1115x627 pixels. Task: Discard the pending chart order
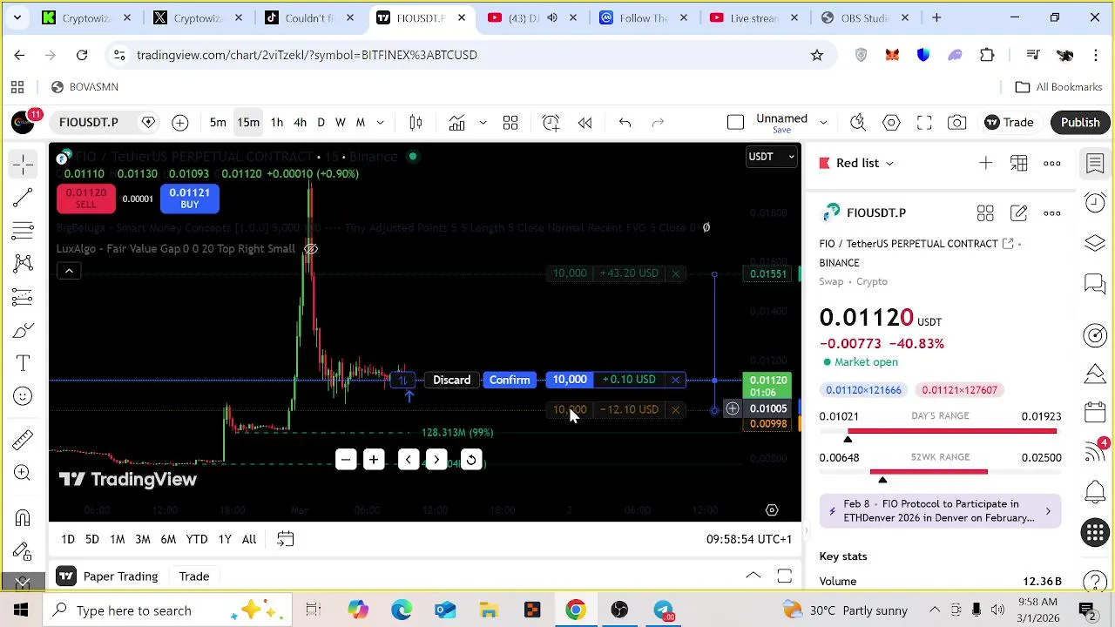(x=451, y=380)
